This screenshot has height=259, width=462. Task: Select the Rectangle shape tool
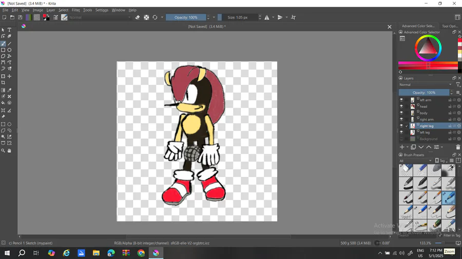point(3,50)
